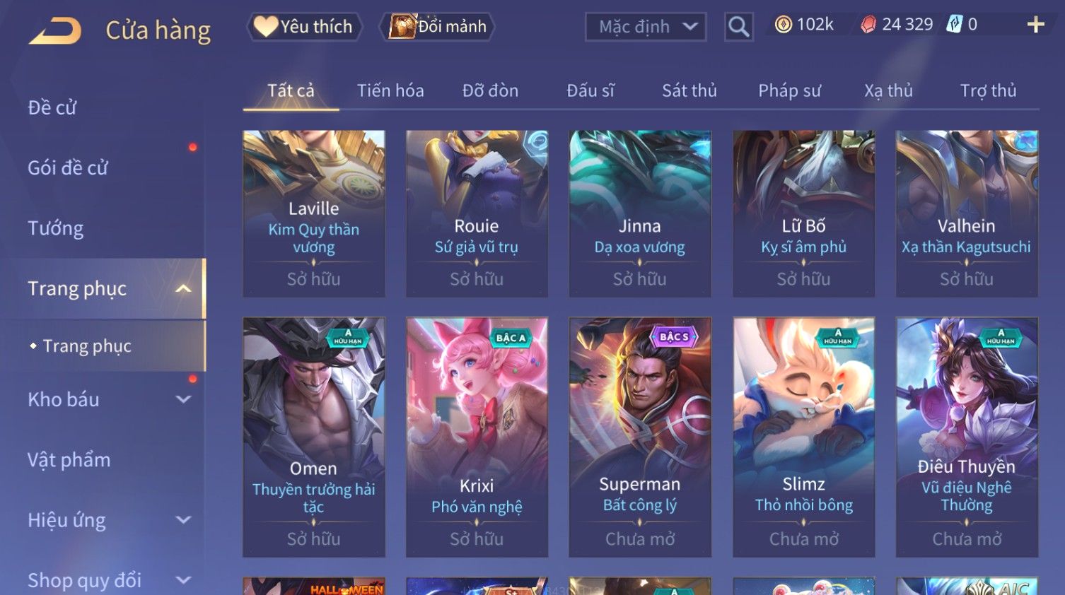Image resolution: width=1065 pixels, height=595 pixels.
Task: Expand the Shop quy đổi section
Action: tap(183, 580)
